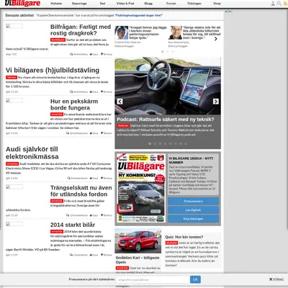Viewport: 288px width, 288px height.
Task: Like the '2014 starkt bilår' article
Action: pos(94,255)
